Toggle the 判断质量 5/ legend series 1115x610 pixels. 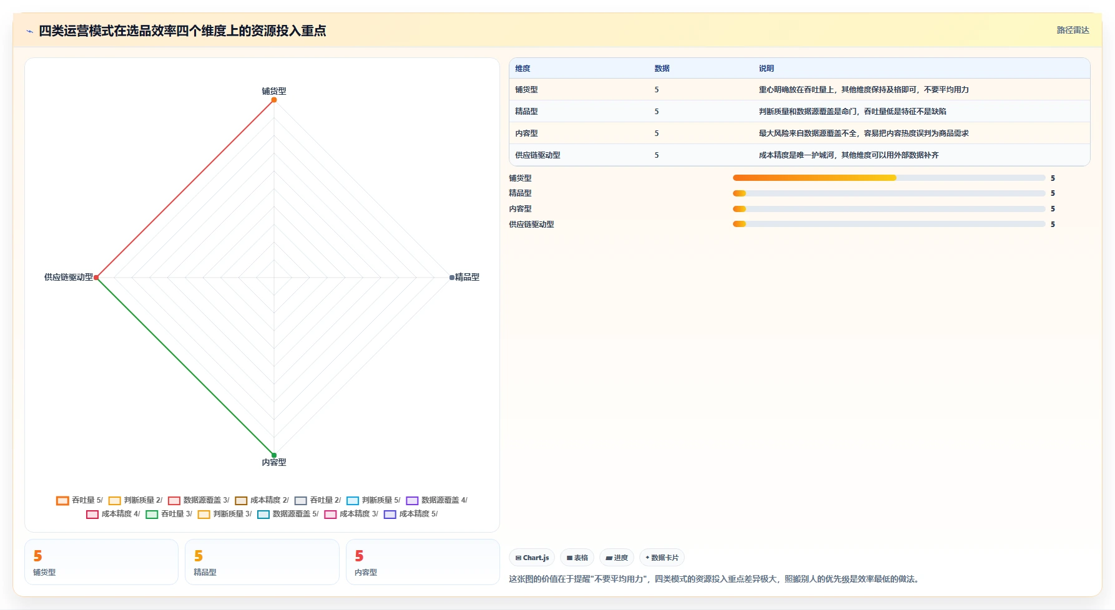[373, 500]
